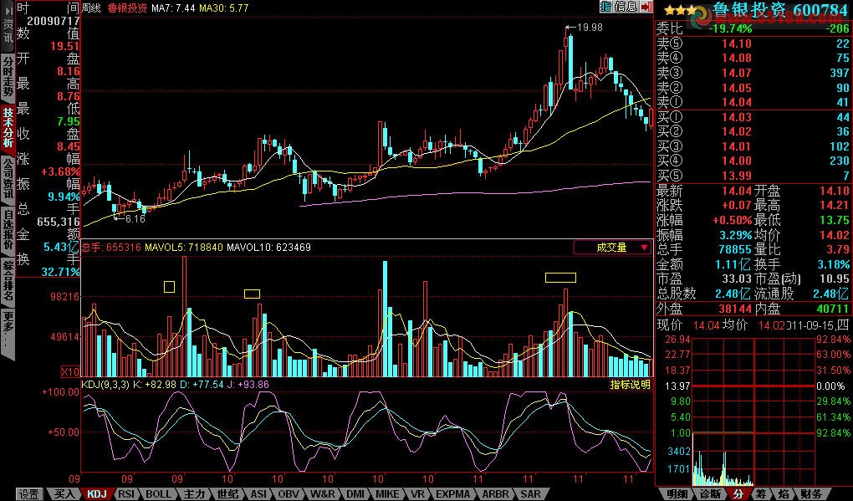Select the BOLL indicator tab
The image size is (853, 501).
tap(159, 494)
